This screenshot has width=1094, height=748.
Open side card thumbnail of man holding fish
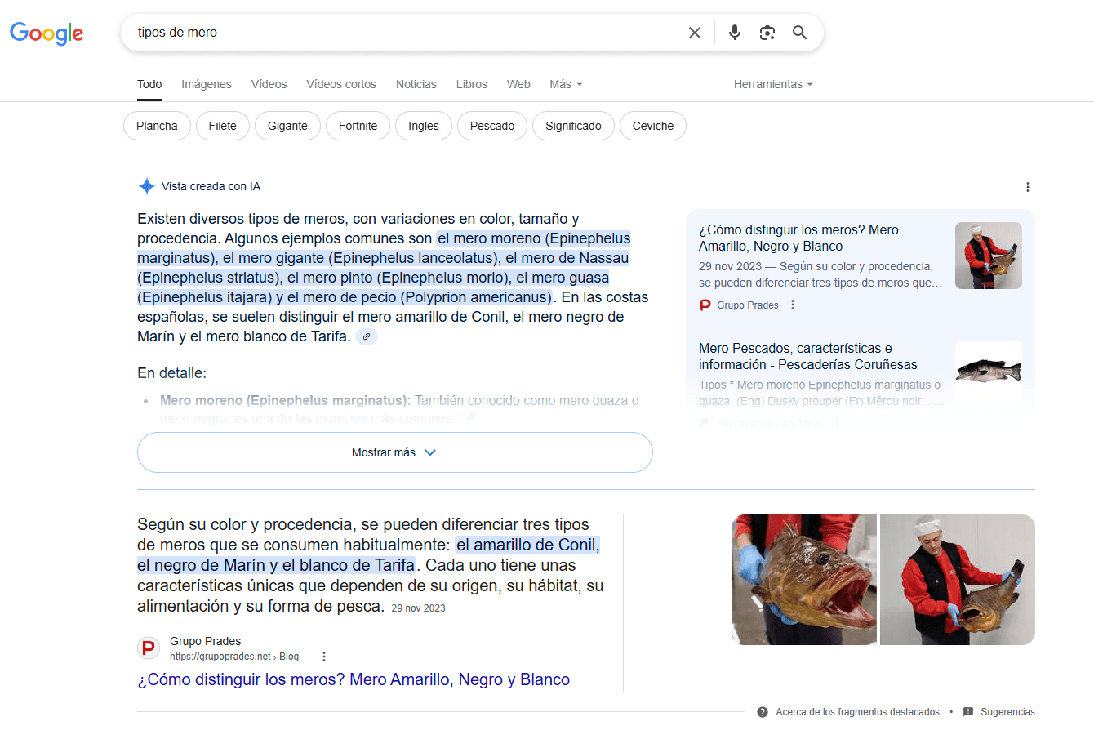(989, 256)
